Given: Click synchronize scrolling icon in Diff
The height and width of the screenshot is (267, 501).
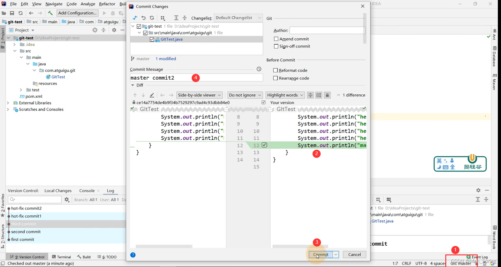Looking at the screenshot, I should (319, 95).
